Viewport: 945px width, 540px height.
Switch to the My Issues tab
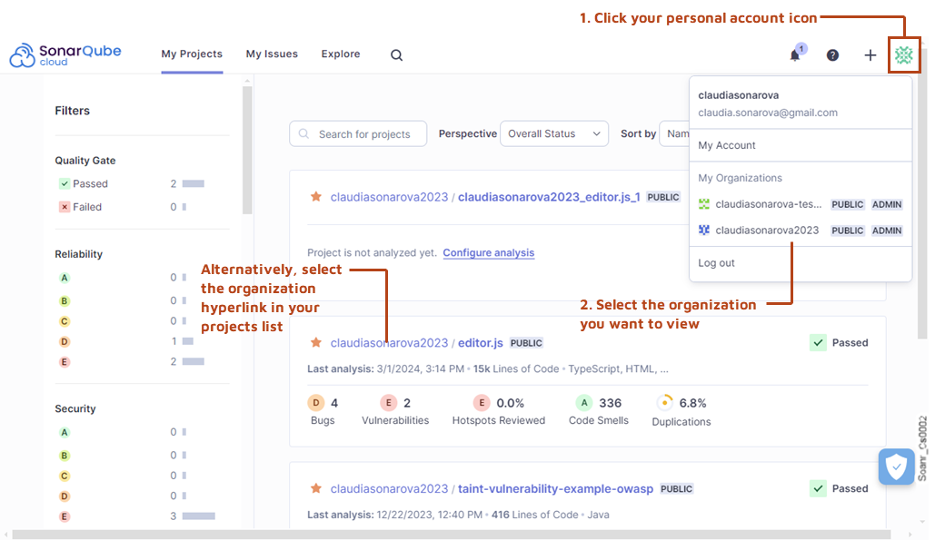[x=272, y=54]
